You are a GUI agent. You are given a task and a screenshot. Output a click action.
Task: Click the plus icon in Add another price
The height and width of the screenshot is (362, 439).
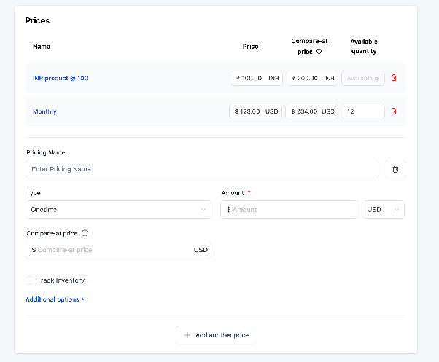[187, 335]
